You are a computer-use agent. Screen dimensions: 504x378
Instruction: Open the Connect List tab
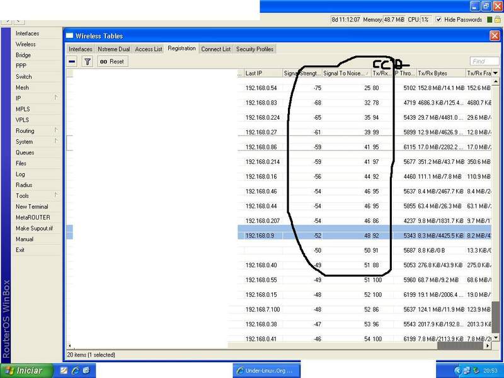215,49
